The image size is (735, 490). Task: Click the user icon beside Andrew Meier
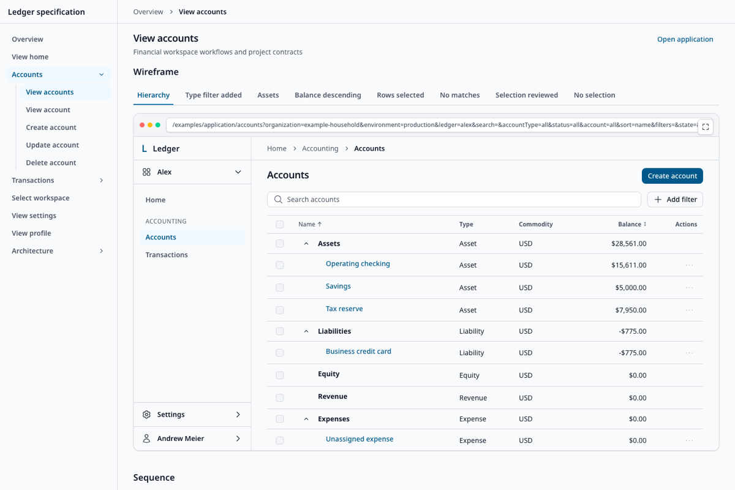146,439
